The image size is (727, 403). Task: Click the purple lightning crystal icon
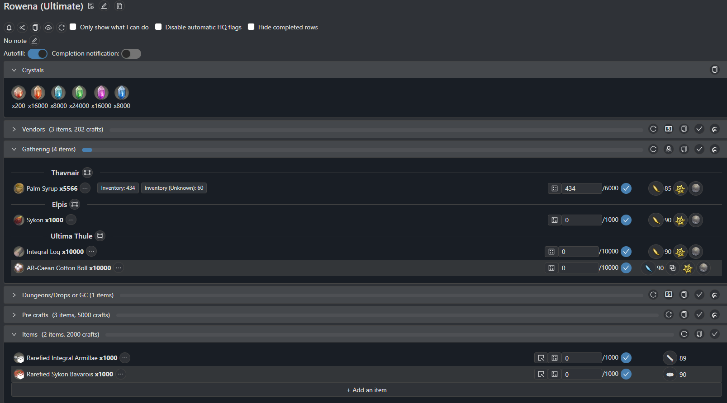[x=101, y=93]
